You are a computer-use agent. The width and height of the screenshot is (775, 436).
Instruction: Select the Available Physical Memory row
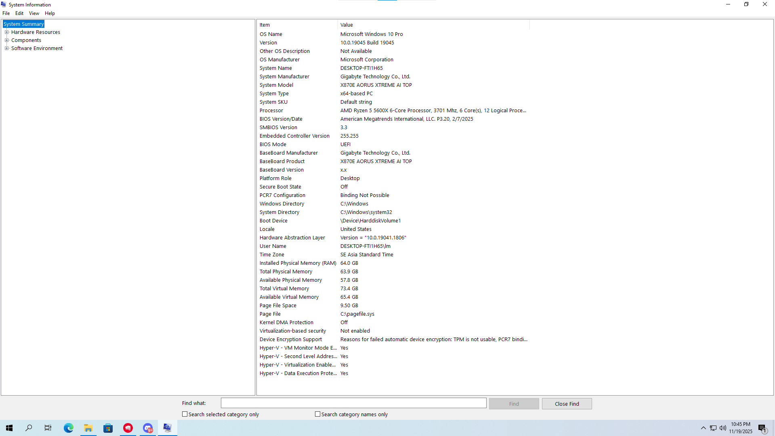(393, 280)
